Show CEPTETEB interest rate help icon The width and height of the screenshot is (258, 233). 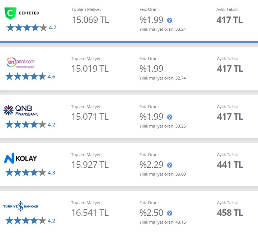(x=170, y=20)
